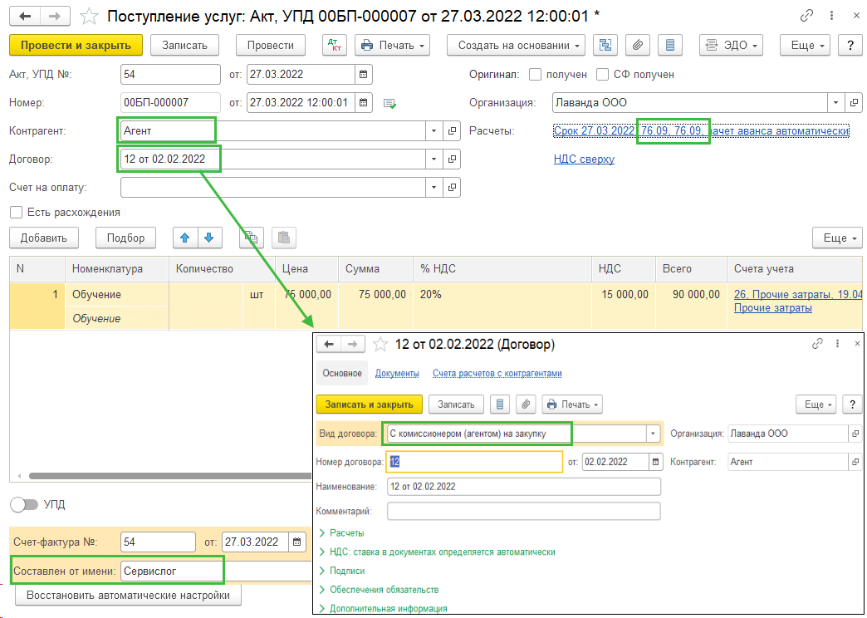The height and width of the screenshot is (618, 867).
Task: Favorite the Поступление услуг document with star
Action: point(90,17)
